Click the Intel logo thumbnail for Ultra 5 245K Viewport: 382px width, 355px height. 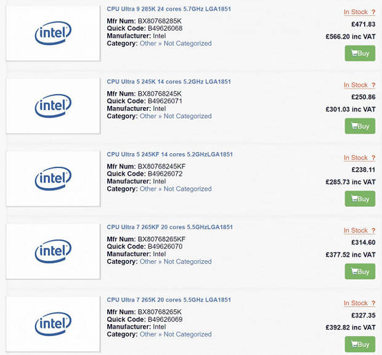coord(53,106)
